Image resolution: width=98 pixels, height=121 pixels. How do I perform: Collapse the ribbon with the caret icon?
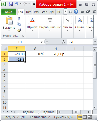[70, 12]
